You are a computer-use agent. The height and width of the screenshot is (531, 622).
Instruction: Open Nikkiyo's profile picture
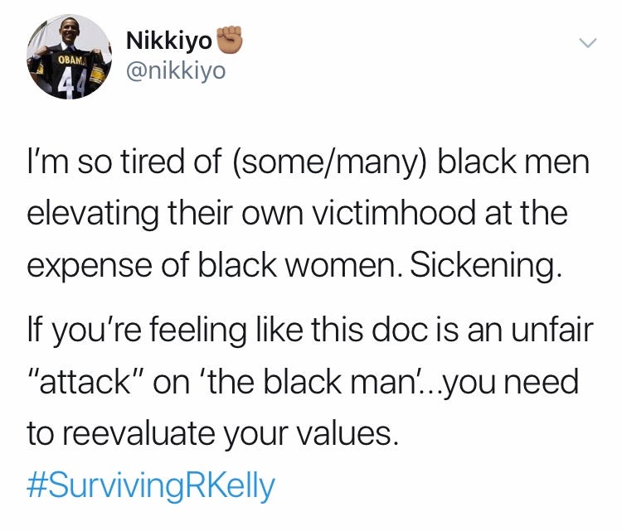[70, 57]
